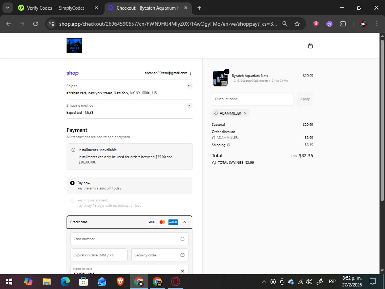Screen dimensions: 385x289
Task: Click the zoom magnifier icon in address bar
Action: (285, 24)
